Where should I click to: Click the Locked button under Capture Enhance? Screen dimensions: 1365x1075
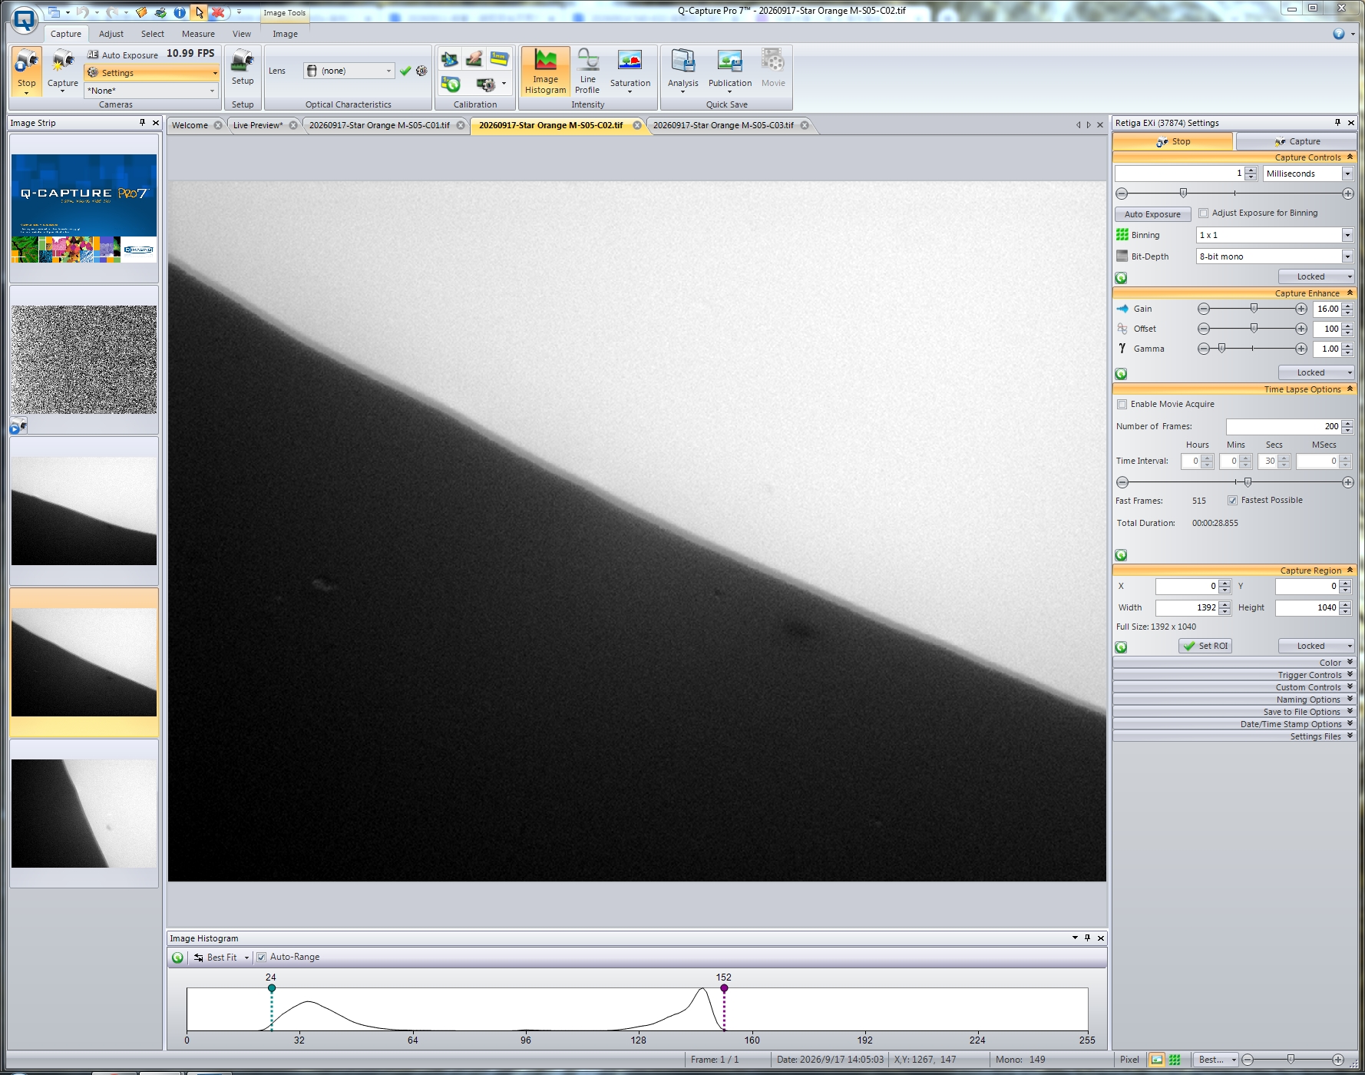coord(1316,372)
